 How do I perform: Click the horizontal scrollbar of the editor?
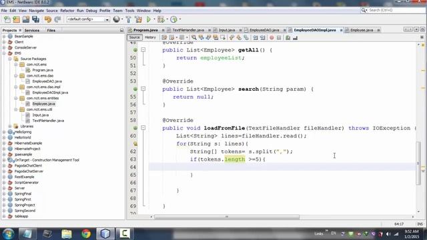[227, 217]
